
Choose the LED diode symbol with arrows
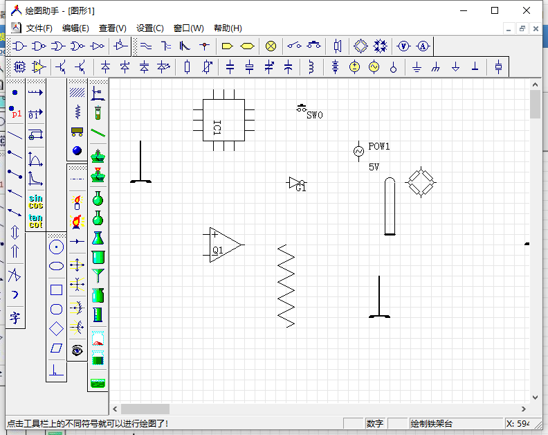[x=163, y=66]
